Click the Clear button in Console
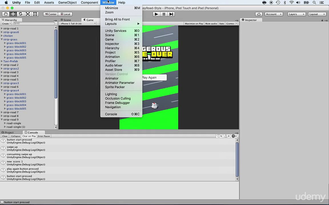 coord(5,136)
